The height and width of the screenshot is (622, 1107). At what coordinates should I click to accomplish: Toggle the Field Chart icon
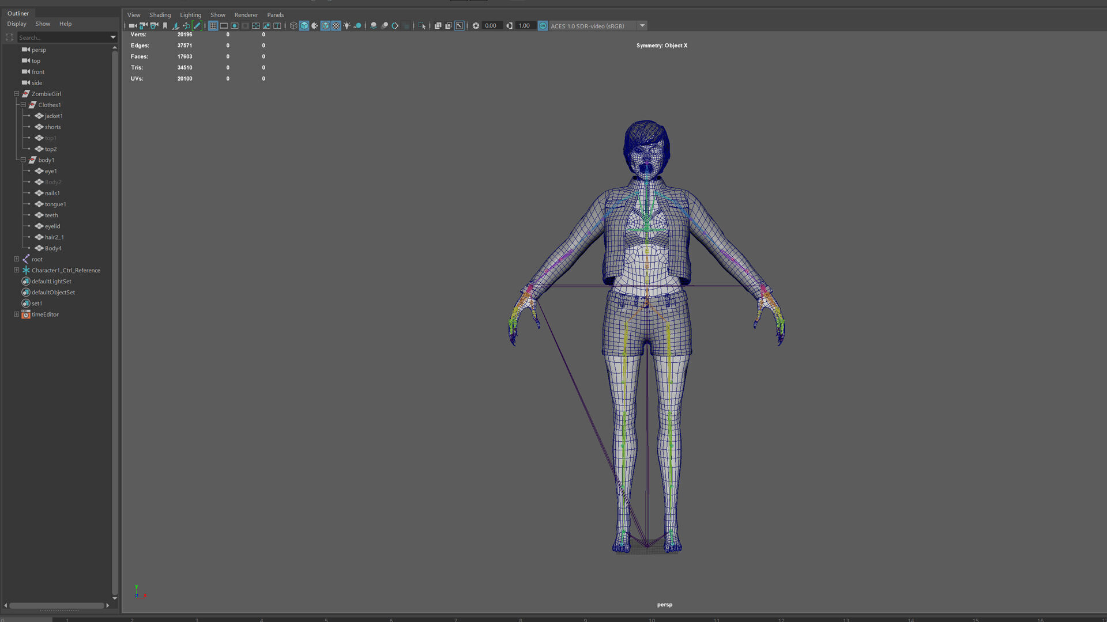tap(256, 26)
